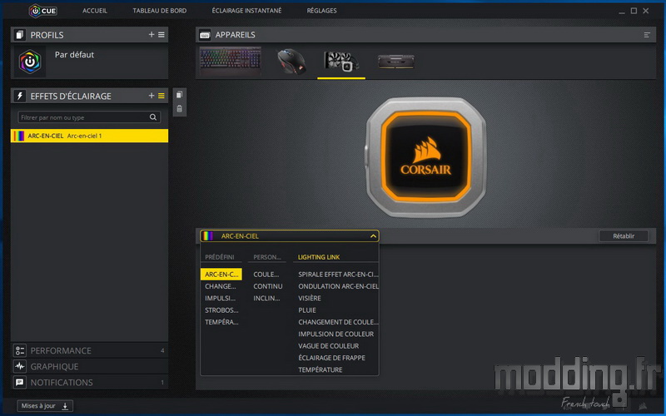Choose VAGUE DE COULEUR option

tap(328, 345)
